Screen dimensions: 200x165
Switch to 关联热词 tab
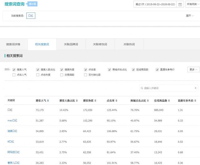click(x=129, y=44)
